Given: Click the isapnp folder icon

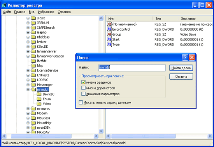Looking at the screenshot, I should tap(33, 32).
